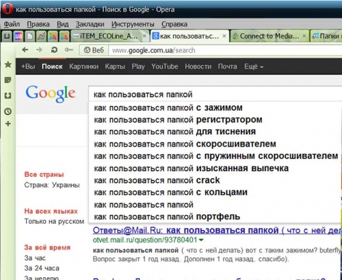Select the plain suggestion 'как пользоваться папкой'
The width and height of the screenshot is (342, 280).
(x=215, y=205)
